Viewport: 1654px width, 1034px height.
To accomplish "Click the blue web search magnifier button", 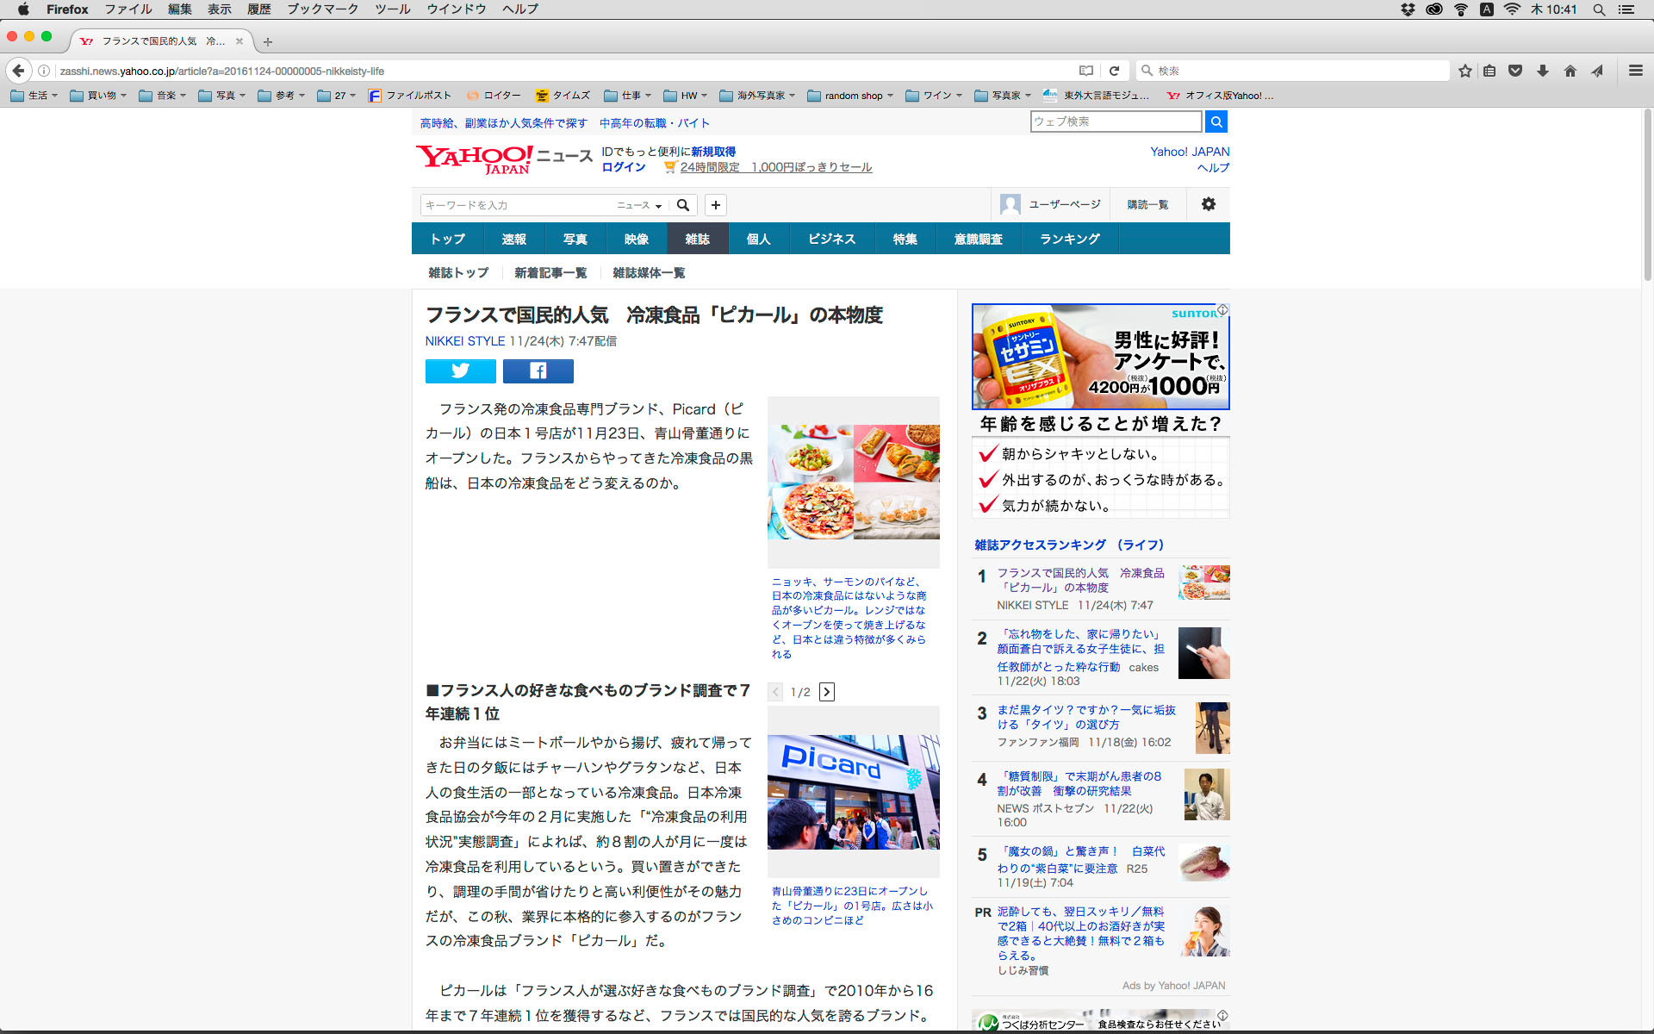I will coord(1216,121).
